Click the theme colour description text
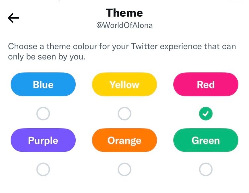This screenshot has width=249, height=193. pyautogui.click(x=122, y=51)
